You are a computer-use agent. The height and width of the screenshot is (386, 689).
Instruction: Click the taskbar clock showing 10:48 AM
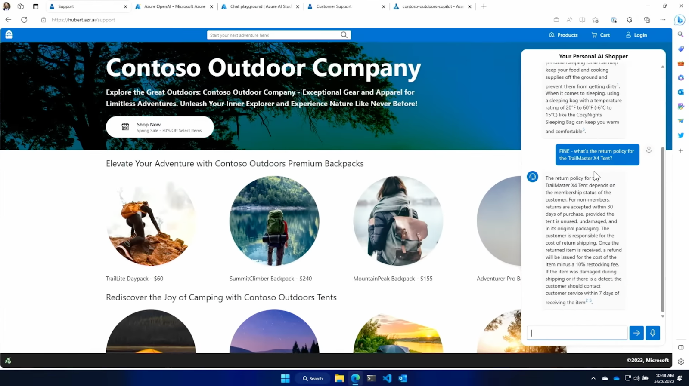664,378
